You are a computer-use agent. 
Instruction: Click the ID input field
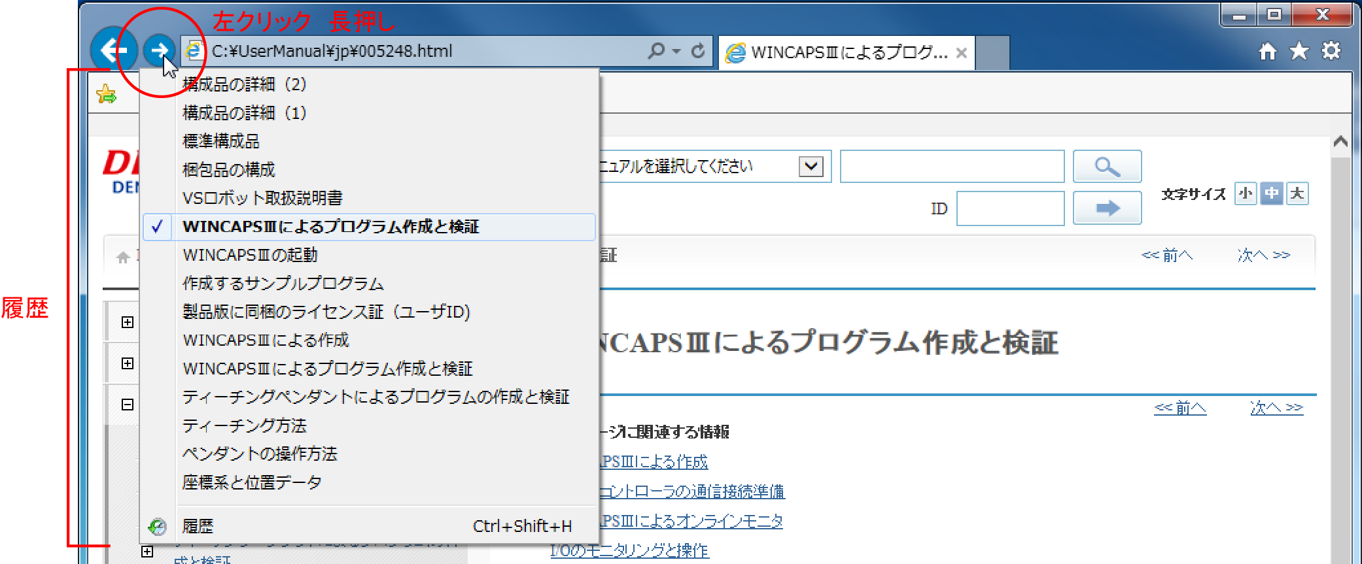pyautogui.click(x=1010, y=208)
